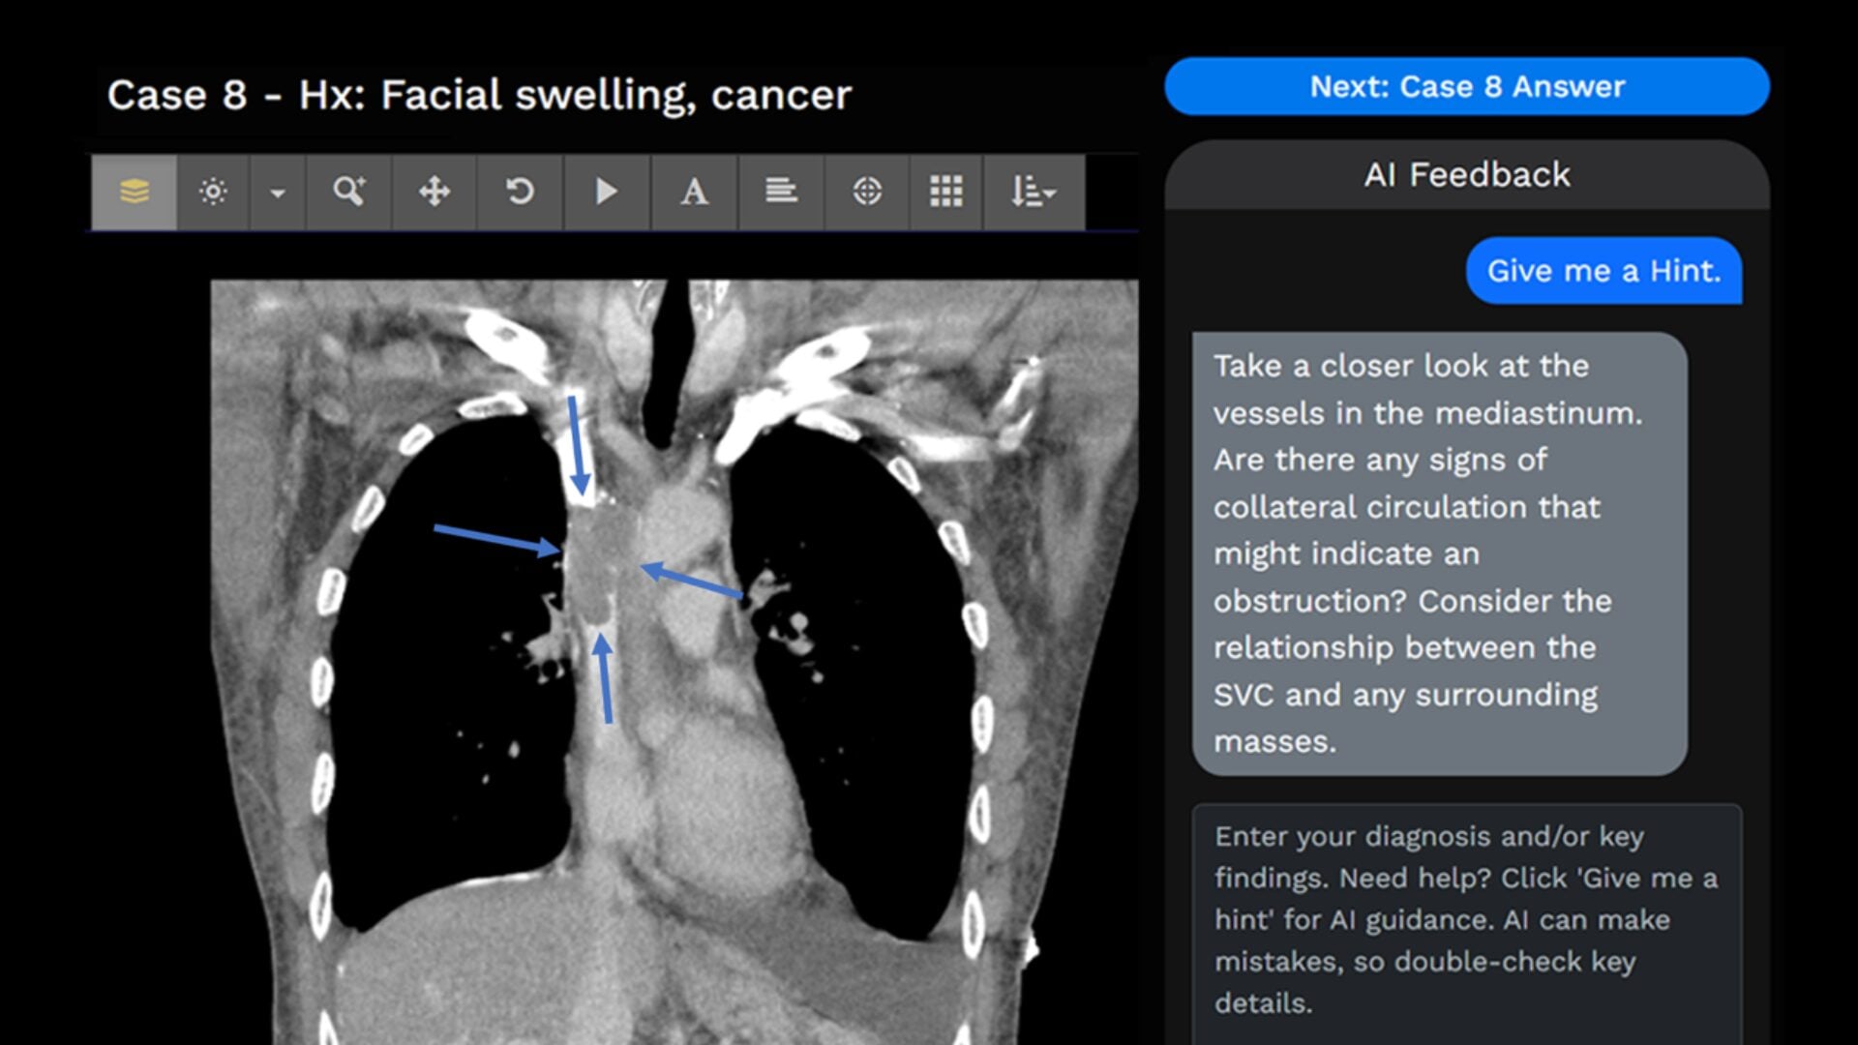Click the Case 8 history title text
This screenshot has width=1858, height=1045.
[480, 95]
